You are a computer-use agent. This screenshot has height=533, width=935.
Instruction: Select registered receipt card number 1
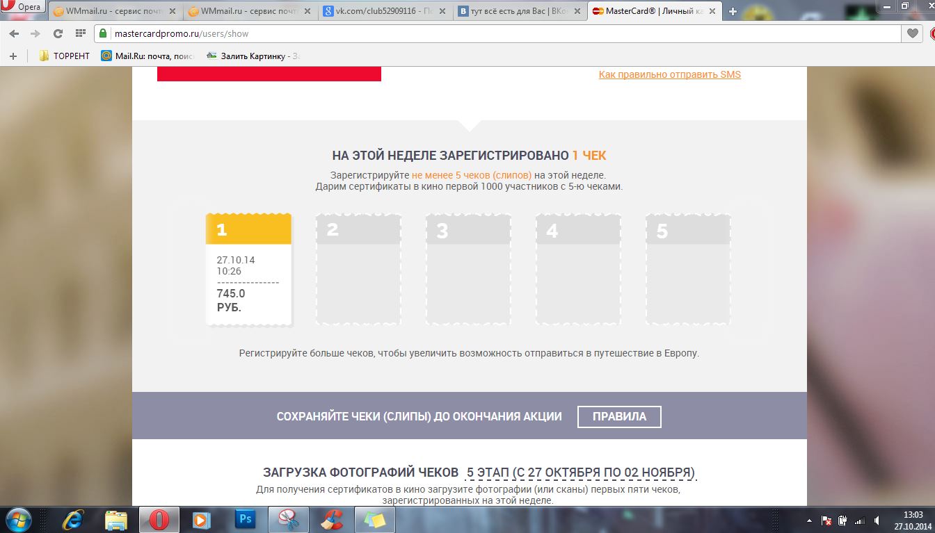[x=248, y=270]
